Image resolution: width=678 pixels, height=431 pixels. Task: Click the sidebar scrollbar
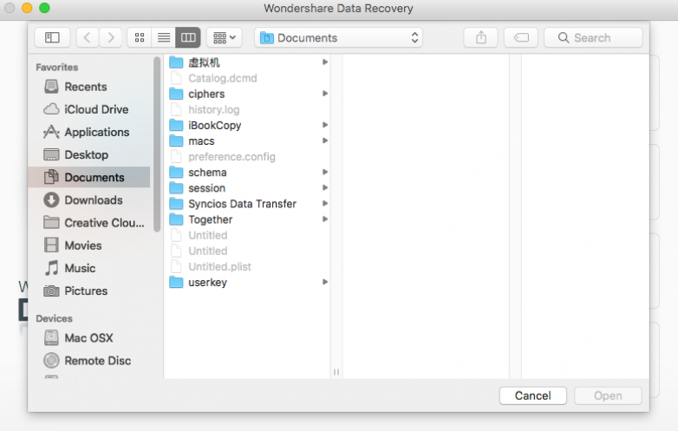(157, 145)
